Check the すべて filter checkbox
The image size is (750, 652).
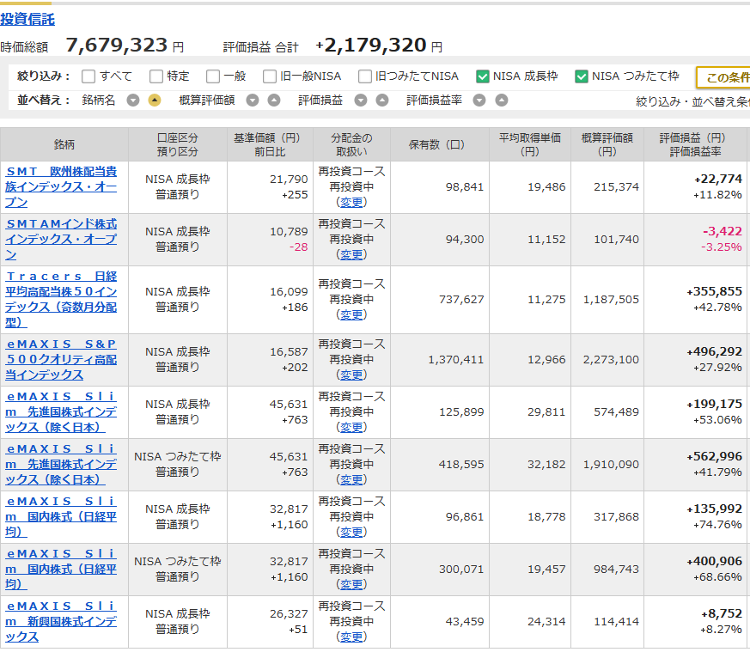coord(88,76)
